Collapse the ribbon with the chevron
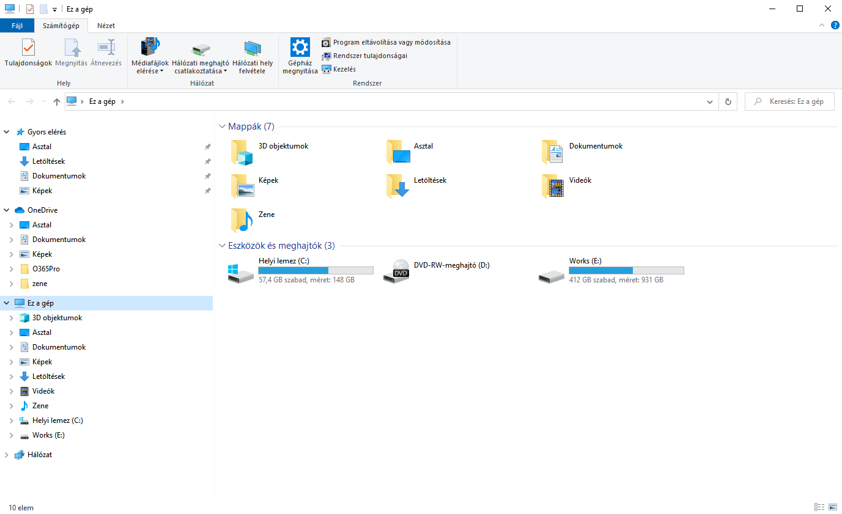 pyautogui.click(x=821, y=25)
